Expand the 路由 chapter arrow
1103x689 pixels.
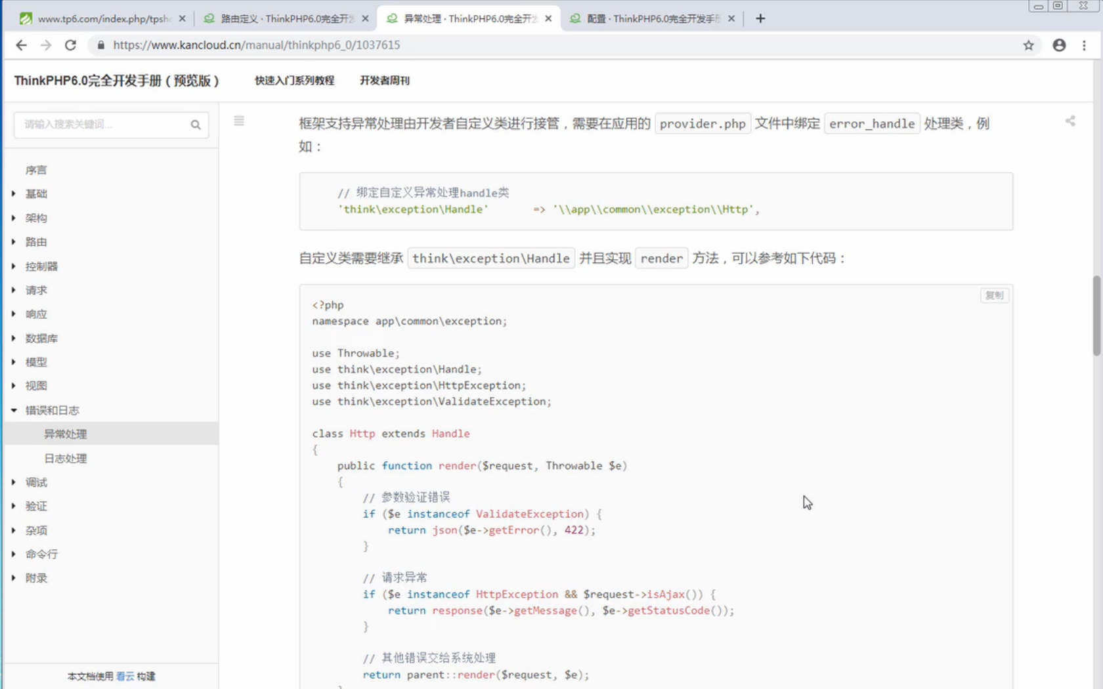coord(14,241)
